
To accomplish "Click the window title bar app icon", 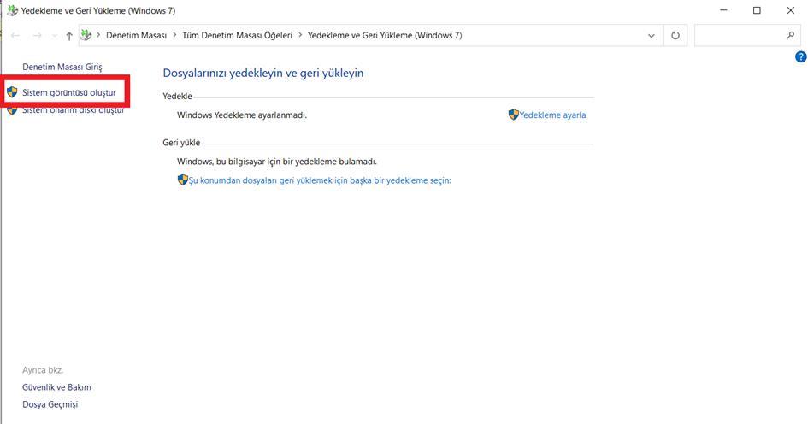I will click(12, 10).
